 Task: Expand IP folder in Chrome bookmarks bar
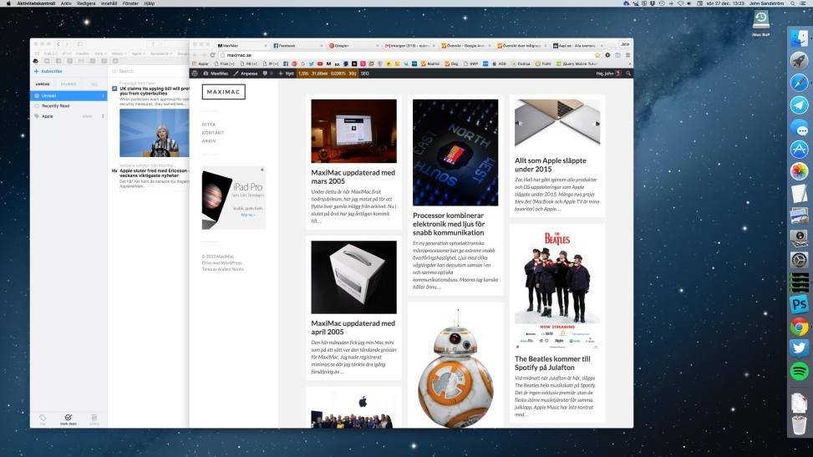point(272,63)
